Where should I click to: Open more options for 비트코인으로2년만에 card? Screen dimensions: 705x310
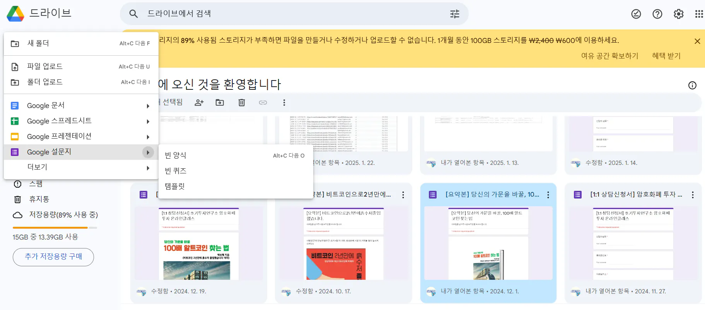pos(403,195)
